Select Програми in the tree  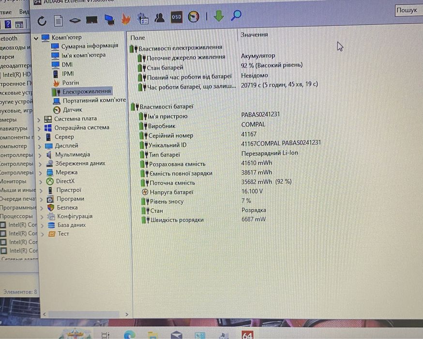point(65,199)
